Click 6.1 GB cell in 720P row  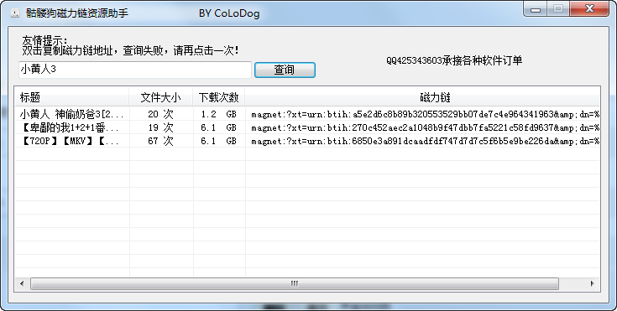coord(219,141)
